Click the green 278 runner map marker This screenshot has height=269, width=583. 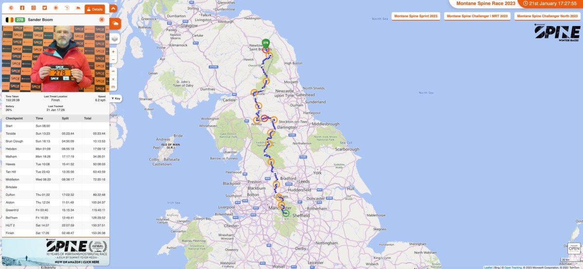(265, 43)
